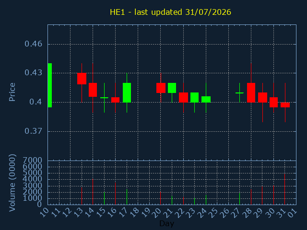Click the tallest red volume bar at day 31

284,189
